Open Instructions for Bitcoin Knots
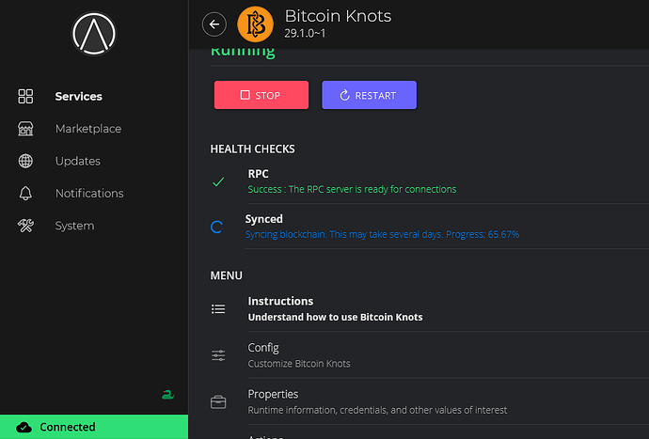 (x=335, y=308)
